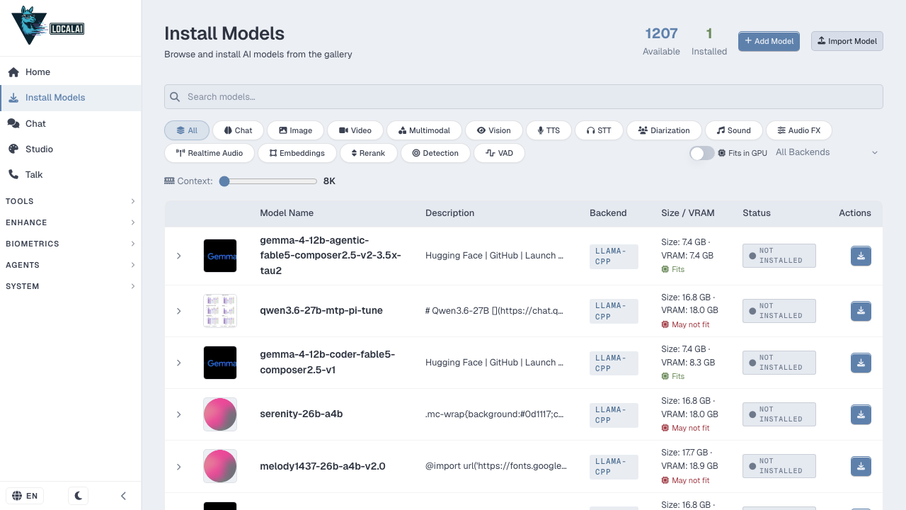Viewport: 906px width, 510px height.
Task: Filter models by TTS
Action: pyautogui.click(x=549, y=130)
